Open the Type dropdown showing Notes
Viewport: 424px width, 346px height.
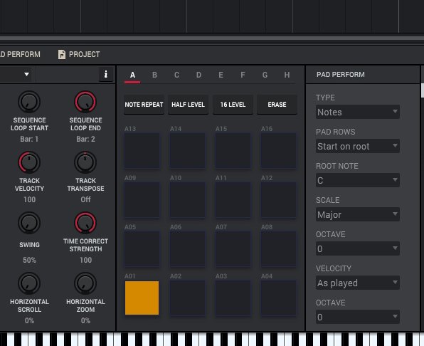[x=357, y=112]
